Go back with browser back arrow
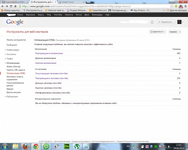The width and height of the screenshot is (188, 150). [3, 6]
